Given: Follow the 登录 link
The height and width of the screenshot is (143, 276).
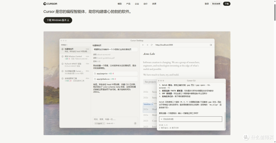Looking at the screenshot, I should pyautogui.click(x=207, y=4).
